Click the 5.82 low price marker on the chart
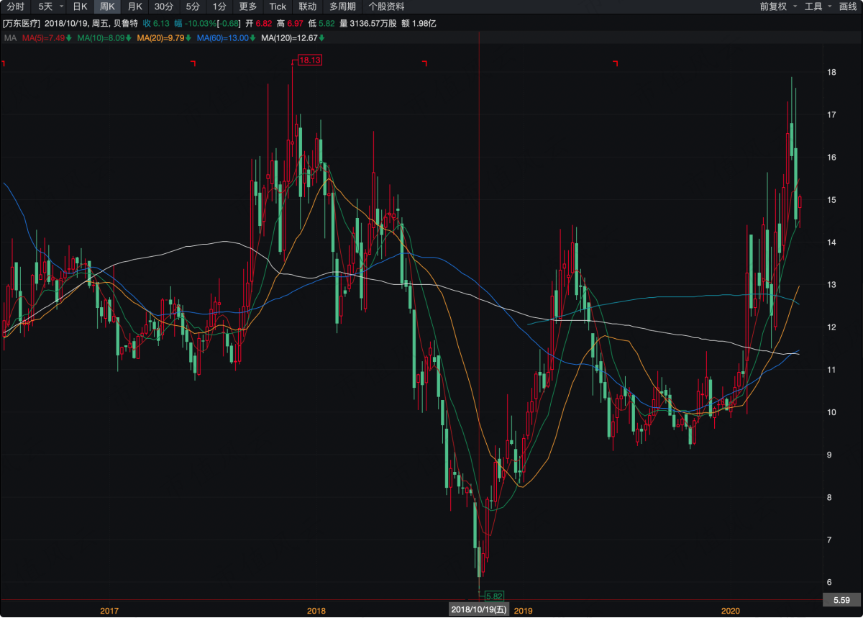This screenshot has height=618, width=863. click(x=493, y=596)
